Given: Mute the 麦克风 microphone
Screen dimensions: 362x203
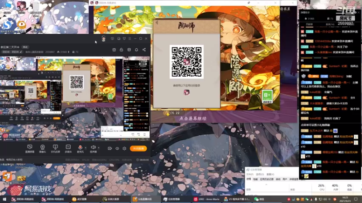Looking at the screenshot, I should click(x=80, y=149).
